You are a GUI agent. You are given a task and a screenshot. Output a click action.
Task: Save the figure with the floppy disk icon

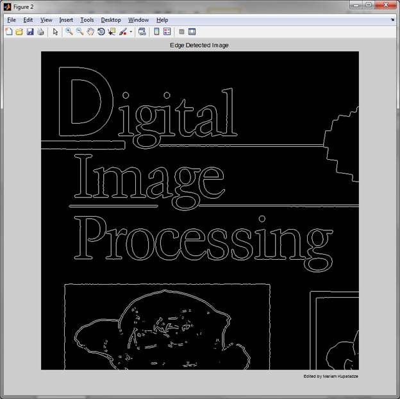pos(29,31)
